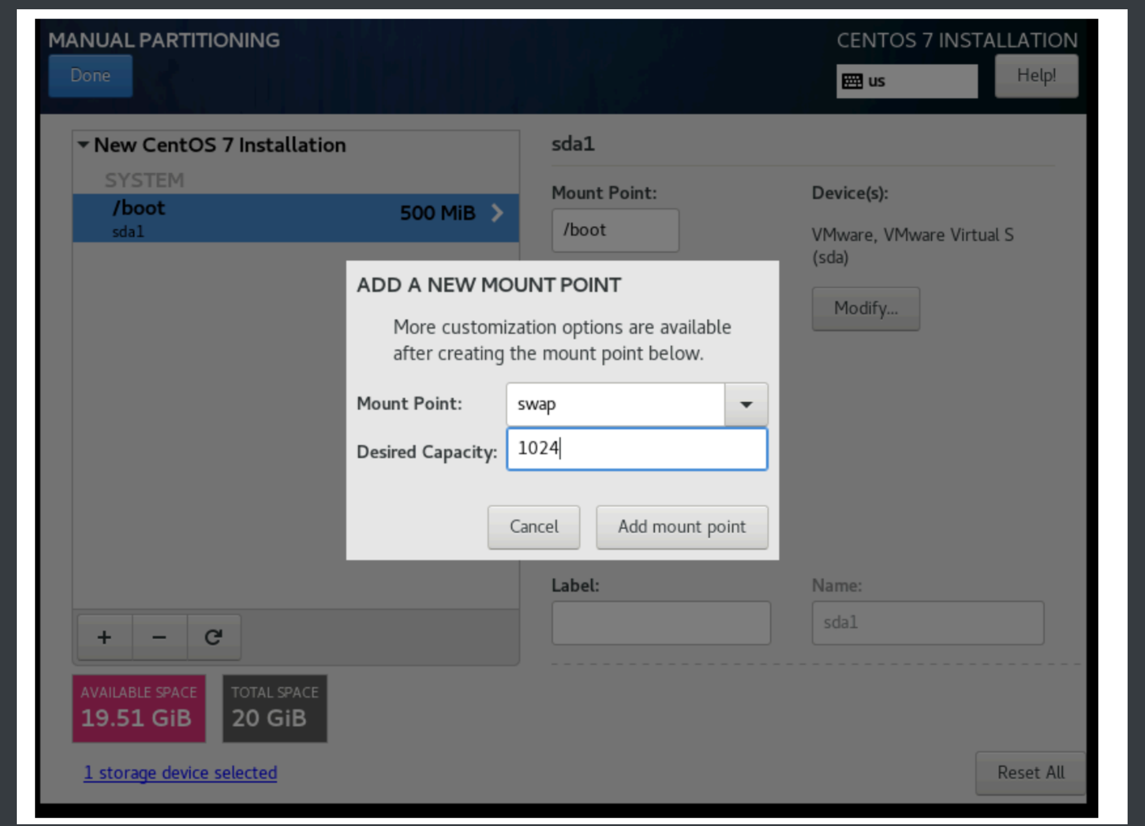Click the Desired Capacity field with 1024
1145x826 pixels.
(x=637, y=449)
